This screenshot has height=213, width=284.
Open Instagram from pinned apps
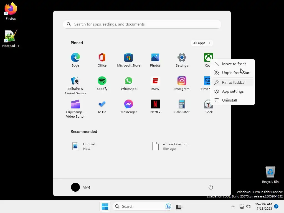point(182,83)
